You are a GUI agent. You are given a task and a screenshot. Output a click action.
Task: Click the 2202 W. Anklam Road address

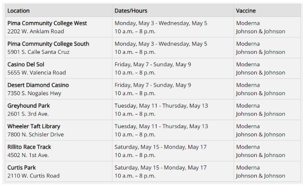click(x=35, y=31)
